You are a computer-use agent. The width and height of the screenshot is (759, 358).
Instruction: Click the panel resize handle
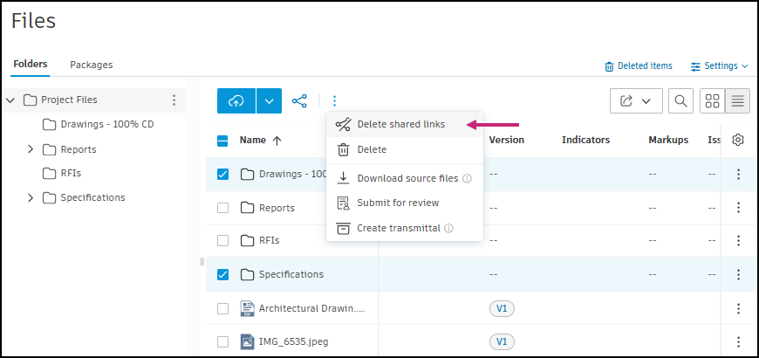(202, 262)
